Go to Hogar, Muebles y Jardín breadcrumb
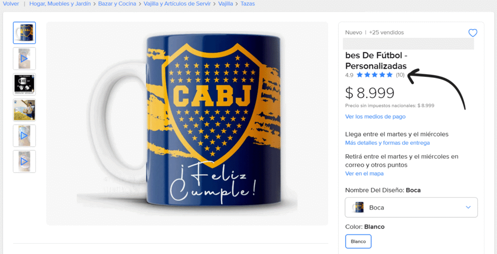The image size is (497, 254). click(x=60, y=4)
